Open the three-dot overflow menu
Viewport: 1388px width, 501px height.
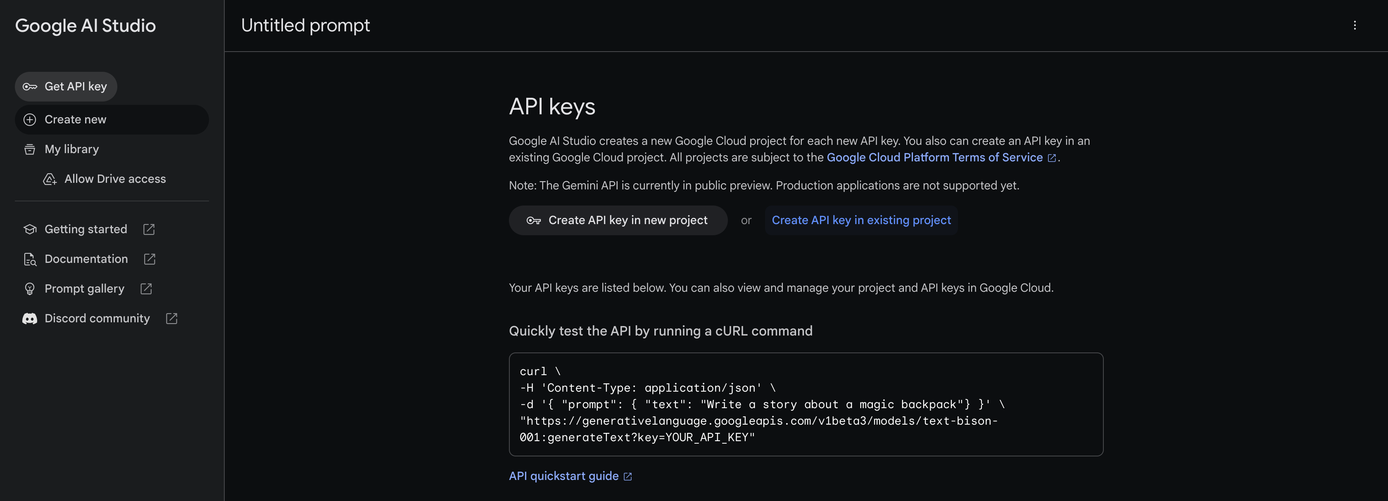(x=1356, y=25)
